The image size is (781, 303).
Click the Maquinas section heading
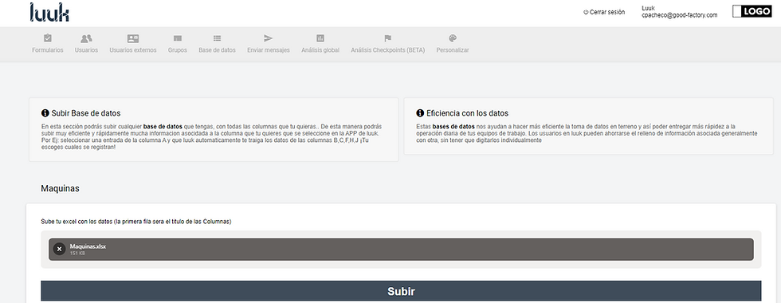point(61,189)
